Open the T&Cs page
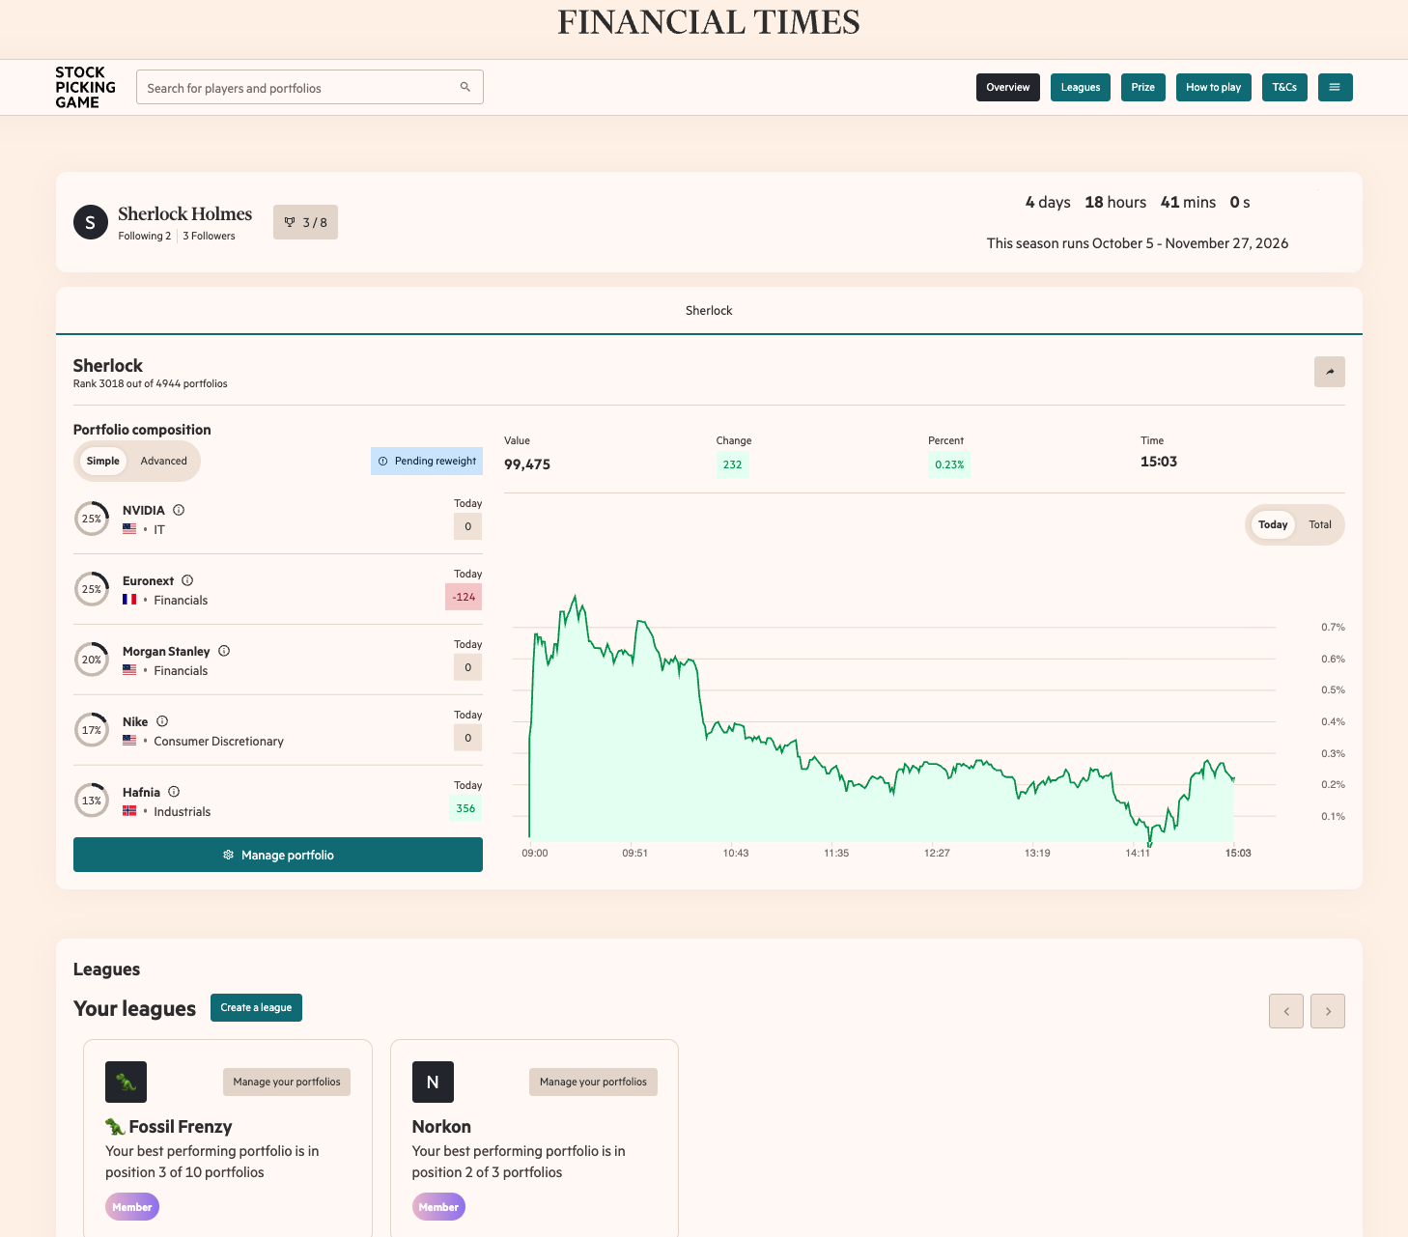 point(1284,87)
